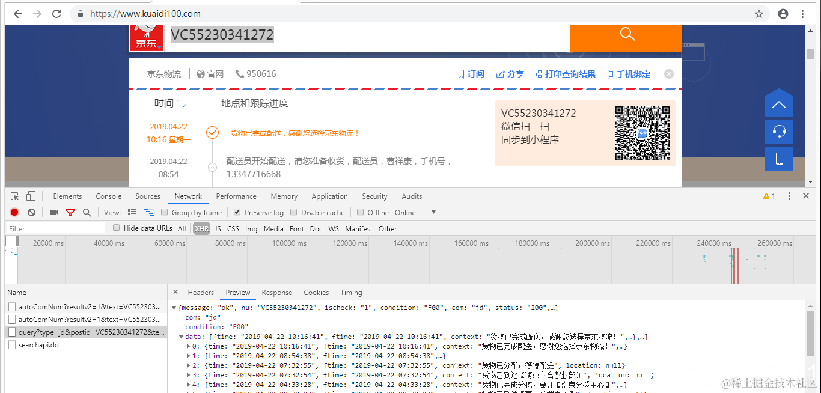The height and width of the screenshot is (393, 821).
Task: Toggle the network overview view icon
Action: pyautogui.click(x=149, y=212)
